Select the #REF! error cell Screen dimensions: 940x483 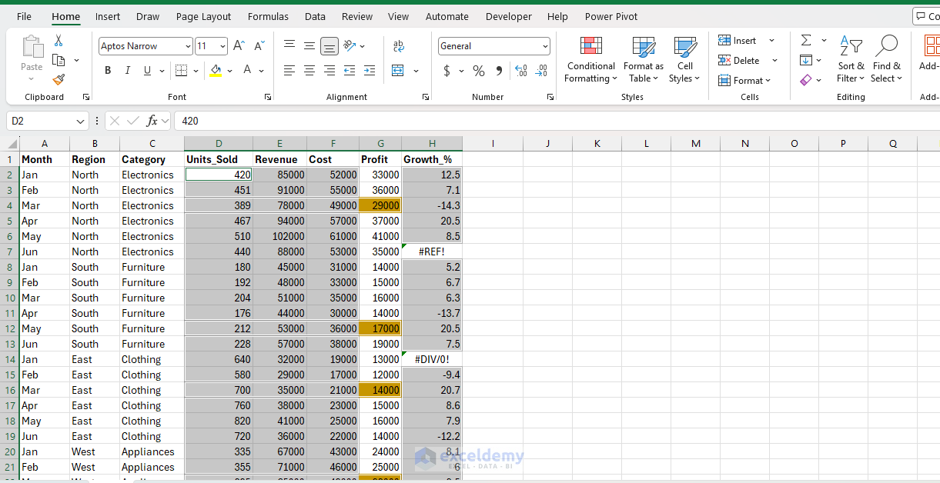[x=432, y=251]
